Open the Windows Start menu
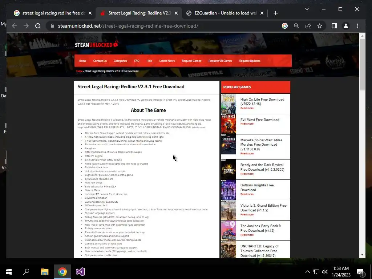Image resolution: width=372 pixels, height=279 pixels. pos(9,271)
